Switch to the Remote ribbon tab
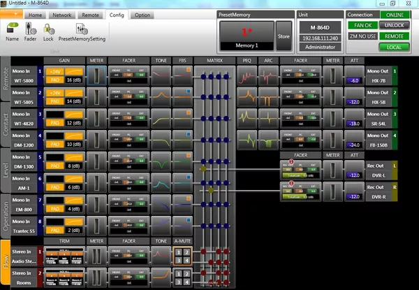Screen dimensions: 419x290 [x=90, y=15]
